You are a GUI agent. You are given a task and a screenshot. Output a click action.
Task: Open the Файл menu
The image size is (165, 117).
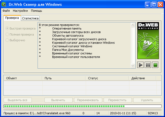6,11
